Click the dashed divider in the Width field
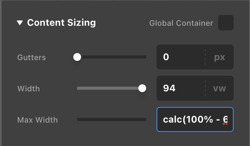The width and height of the screenshot is (250, 146). click(x=205, y=88)
